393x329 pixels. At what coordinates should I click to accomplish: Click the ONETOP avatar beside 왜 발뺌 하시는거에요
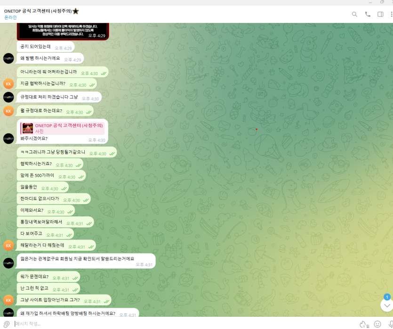(8, 58)
